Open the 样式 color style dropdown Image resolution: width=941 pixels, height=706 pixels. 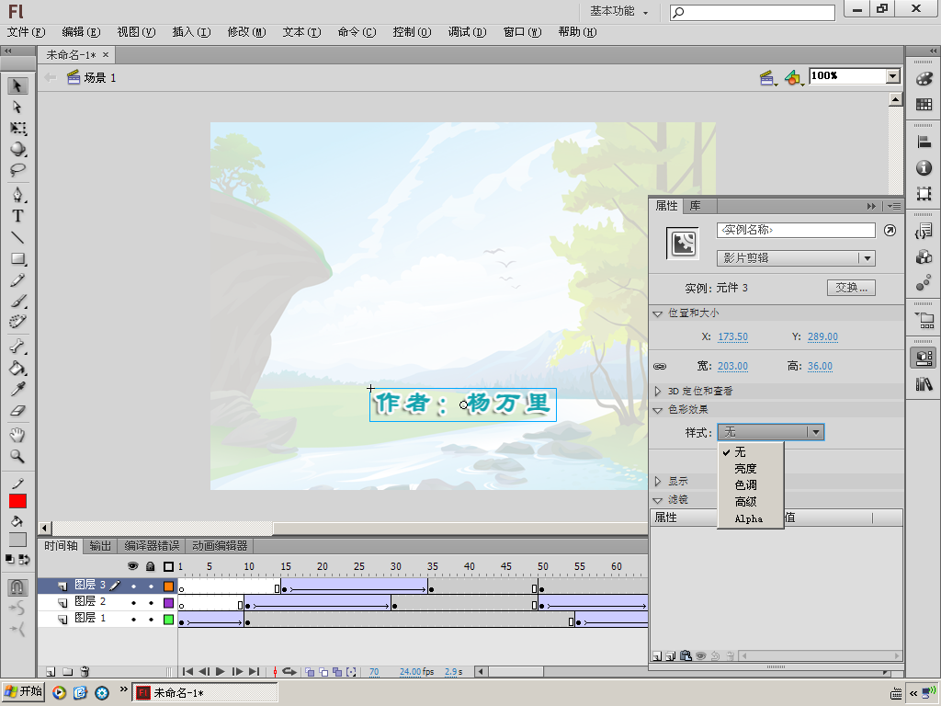click(771, 432)
